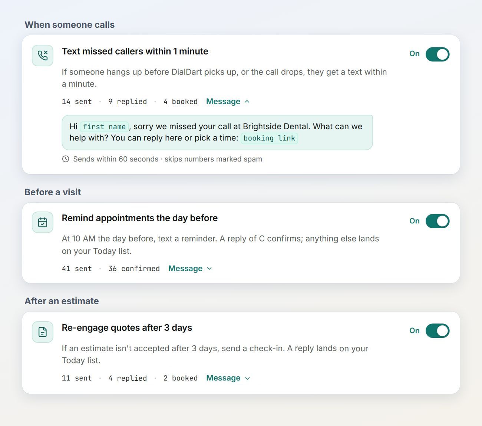Click "Sends within 60 seconds" note
Screen dimensions: 482x426
116,159
